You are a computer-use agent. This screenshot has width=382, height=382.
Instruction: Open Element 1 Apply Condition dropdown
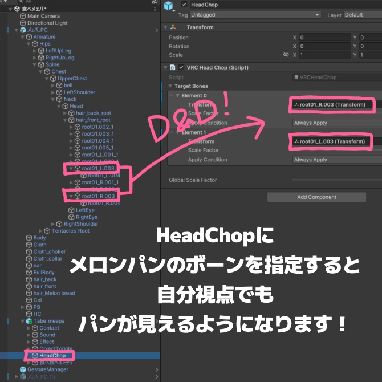pos(337,160)
